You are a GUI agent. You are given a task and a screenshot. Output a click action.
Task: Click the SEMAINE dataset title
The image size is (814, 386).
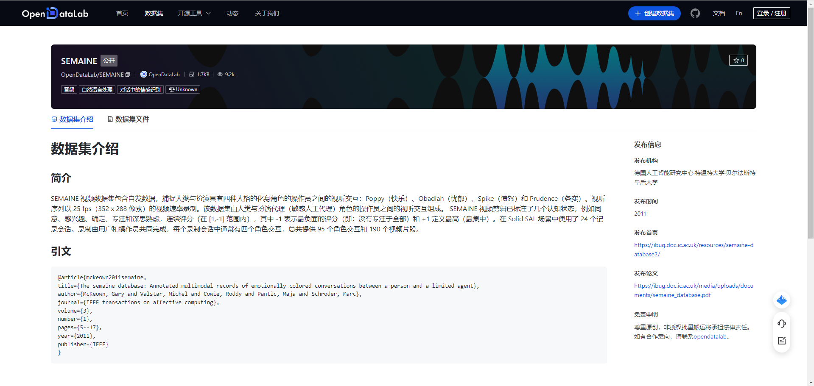79,61
